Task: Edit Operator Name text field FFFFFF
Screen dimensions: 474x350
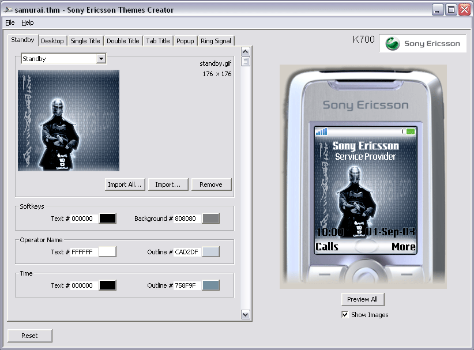Action: coord(84,252)
